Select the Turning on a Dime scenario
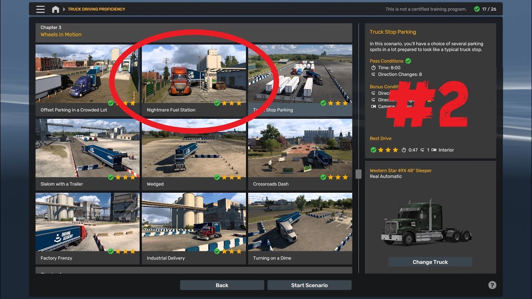 click(300, 228)
